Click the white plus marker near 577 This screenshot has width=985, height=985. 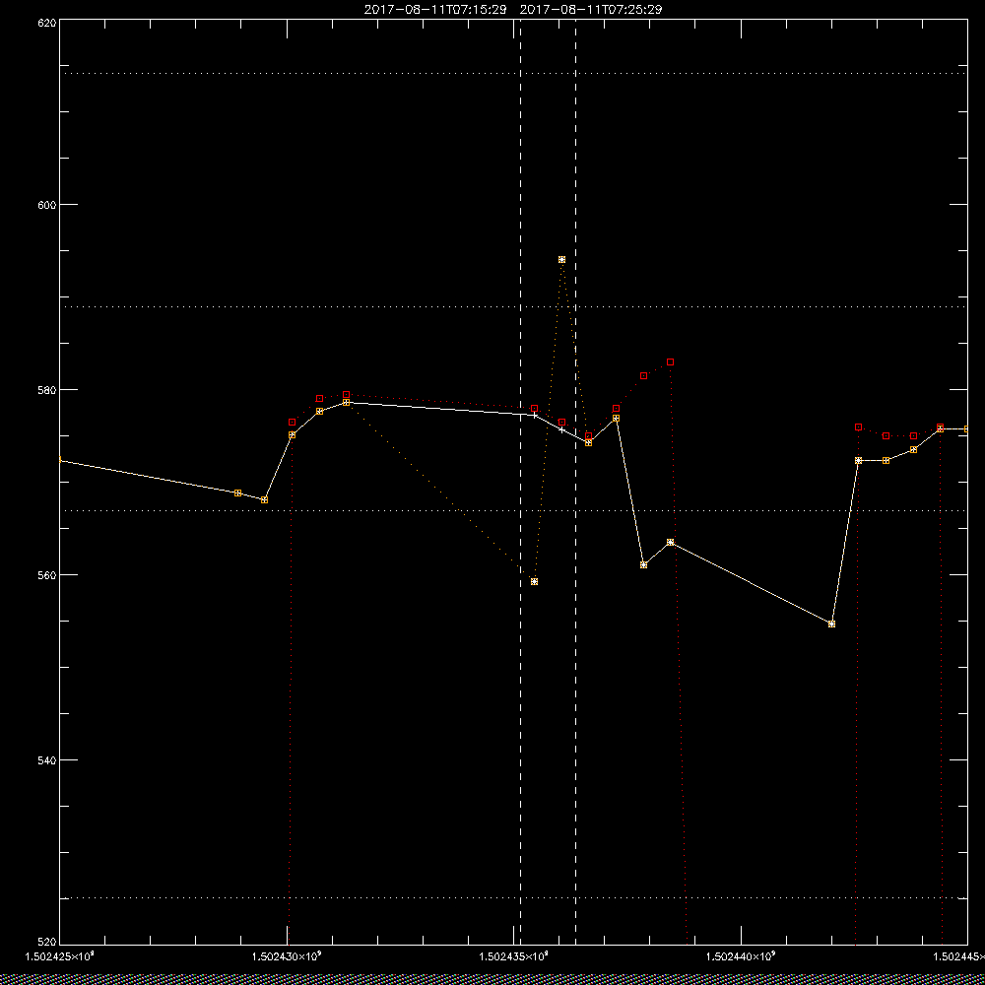coord(535,416)
